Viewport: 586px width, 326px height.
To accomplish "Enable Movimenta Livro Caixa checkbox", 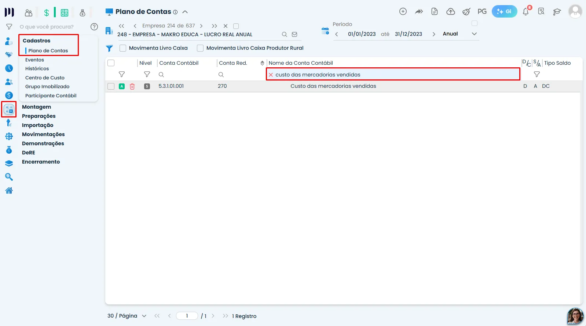I will 123,48.
